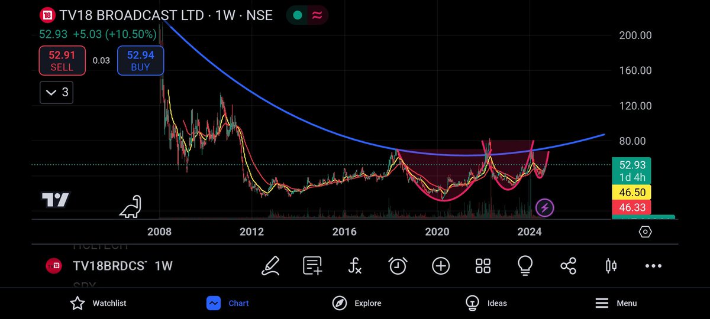Click the 2024 label on time axis
This screenshot has width=710, height=319.
coord(530,232)
